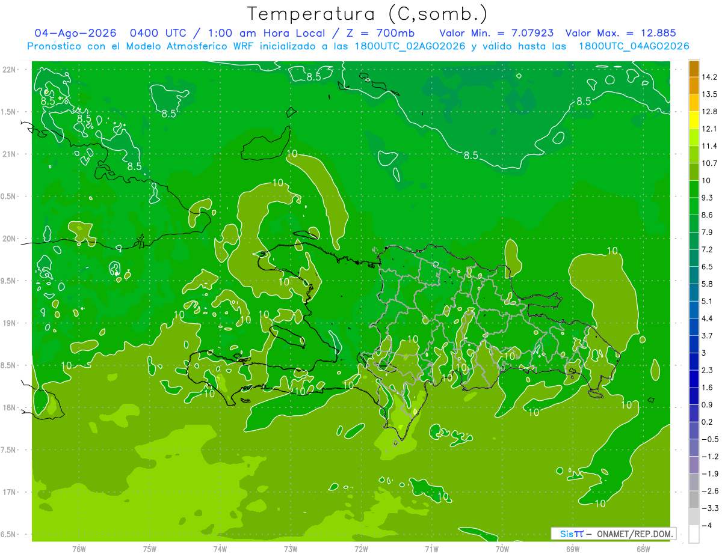Image resolution: width=722 pixels, height=557 pixels.
Task: Click the 68W longitude axis label
Action: [x=643, y=549]
